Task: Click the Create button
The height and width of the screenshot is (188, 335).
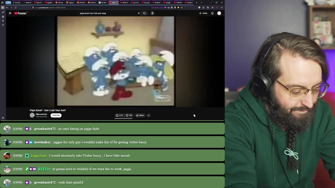Action: point(203,13)
